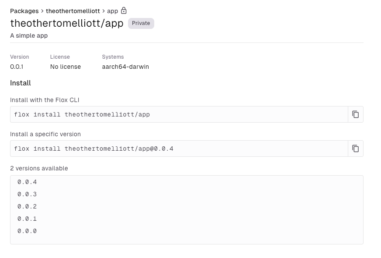Viewport: 381px width, 258px height.
Task: Click the 'License' field label
Action: pos(60,57)
